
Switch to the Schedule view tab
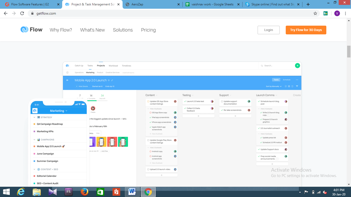287,80
